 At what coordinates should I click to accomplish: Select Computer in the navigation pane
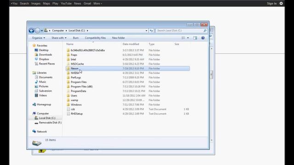[43, 113]
